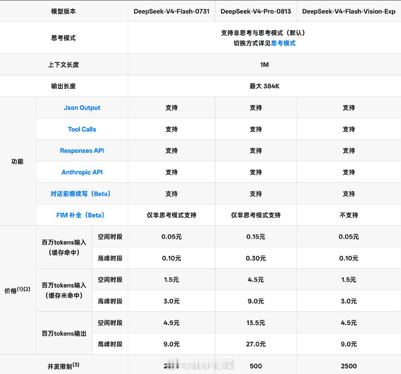Click 支持 for Tool Calls under Pro-0813
401x374 pixels.
pyautogui.click(x=256, y=129)
